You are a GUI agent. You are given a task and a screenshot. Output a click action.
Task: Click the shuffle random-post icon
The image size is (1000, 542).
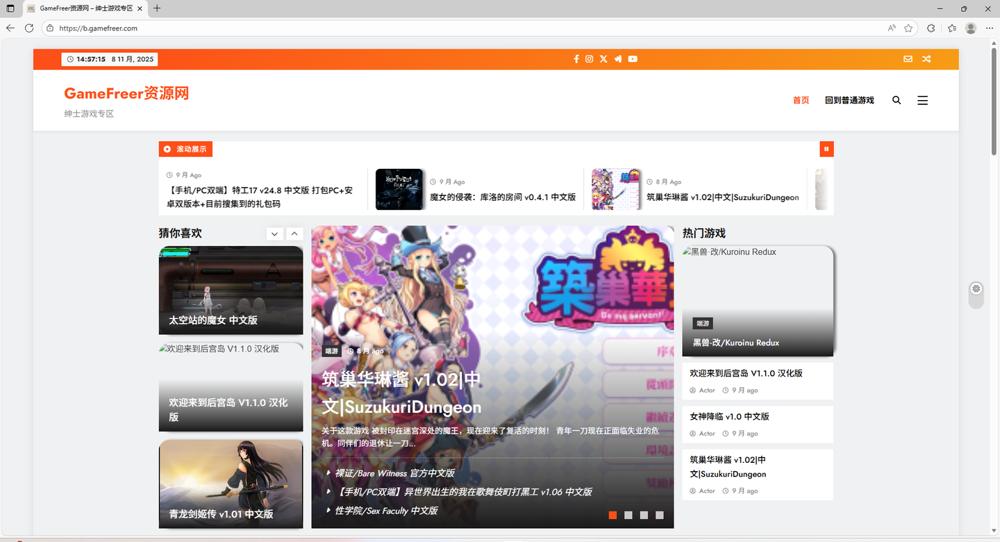coord(926,59)
